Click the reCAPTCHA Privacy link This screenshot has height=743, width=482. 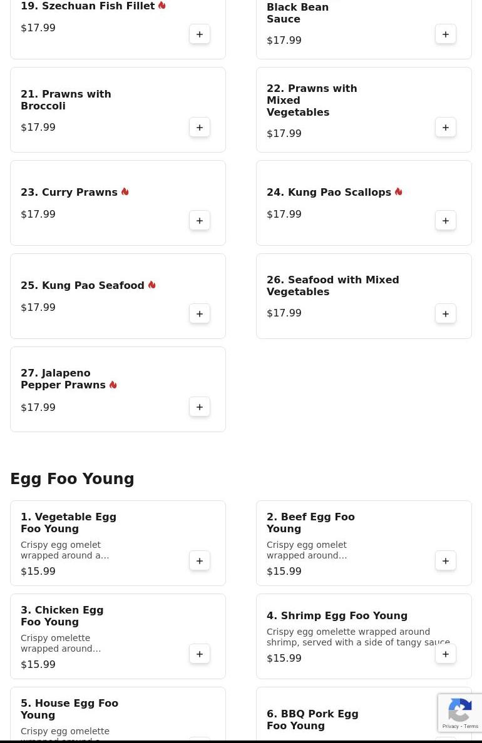coord(450,726)
